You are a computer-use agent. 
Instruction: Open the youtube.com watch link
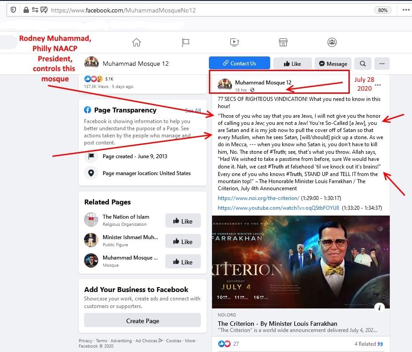279,208
